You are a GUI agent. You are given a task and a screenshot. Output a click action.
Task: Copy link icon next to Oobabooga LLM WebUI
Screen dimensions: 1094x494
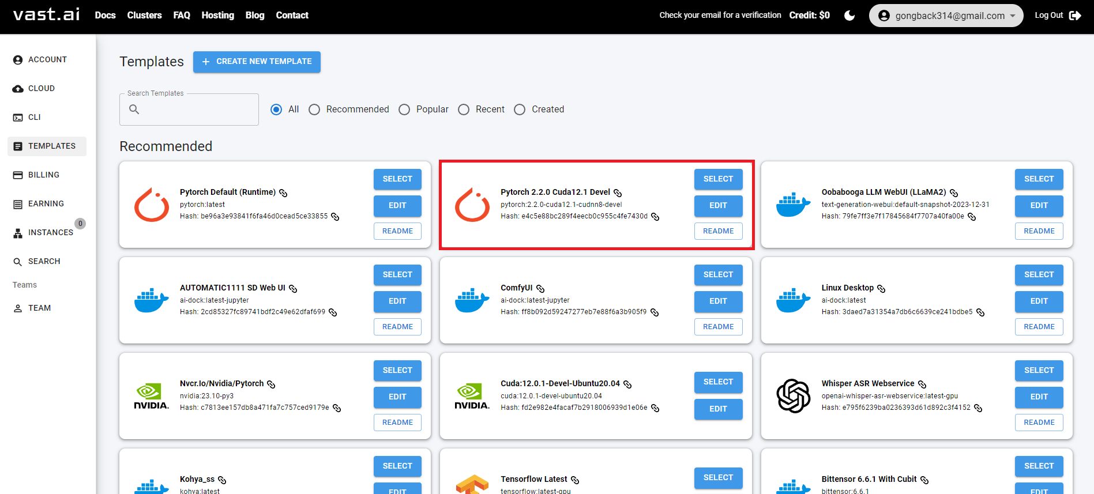click(x=954, y=193)
